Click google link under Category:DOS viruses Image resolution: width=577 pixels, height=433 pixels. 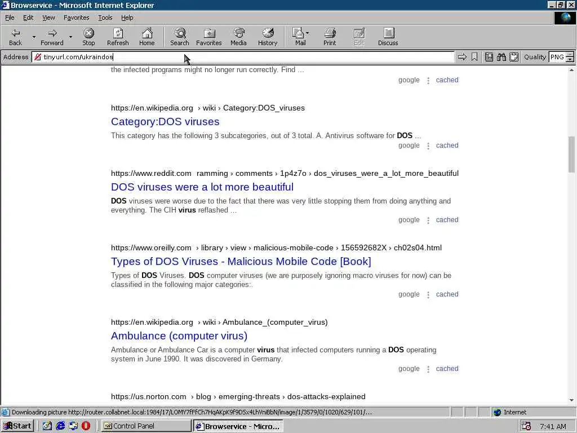point(409,145)
